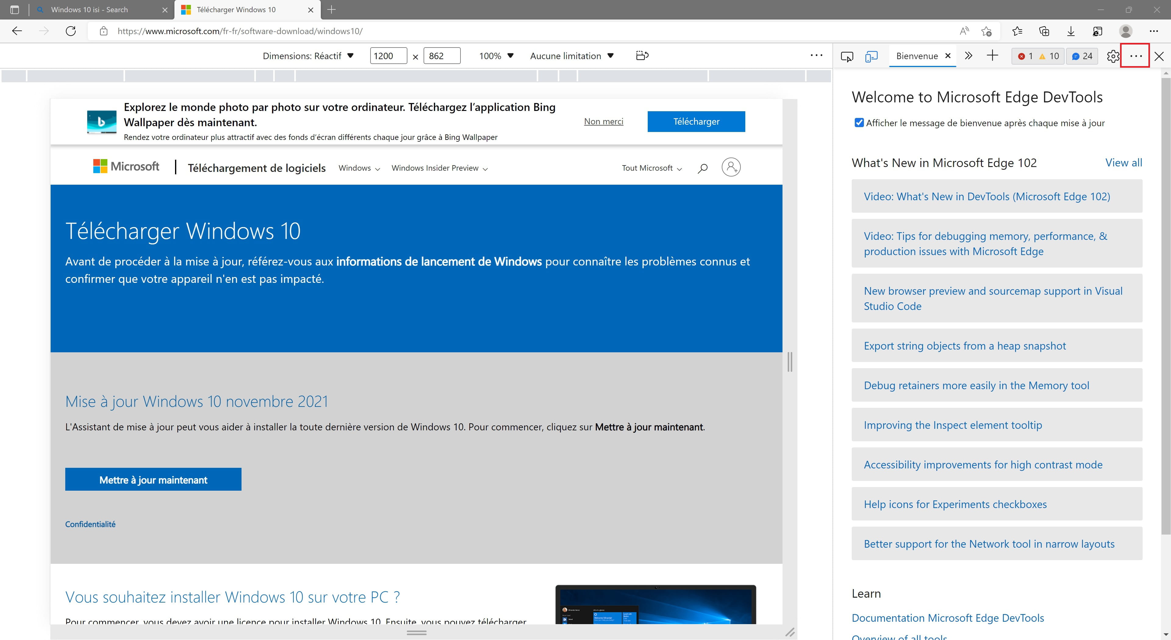
Task: Open Debug retainers more easily link
Action: point(997,385)
